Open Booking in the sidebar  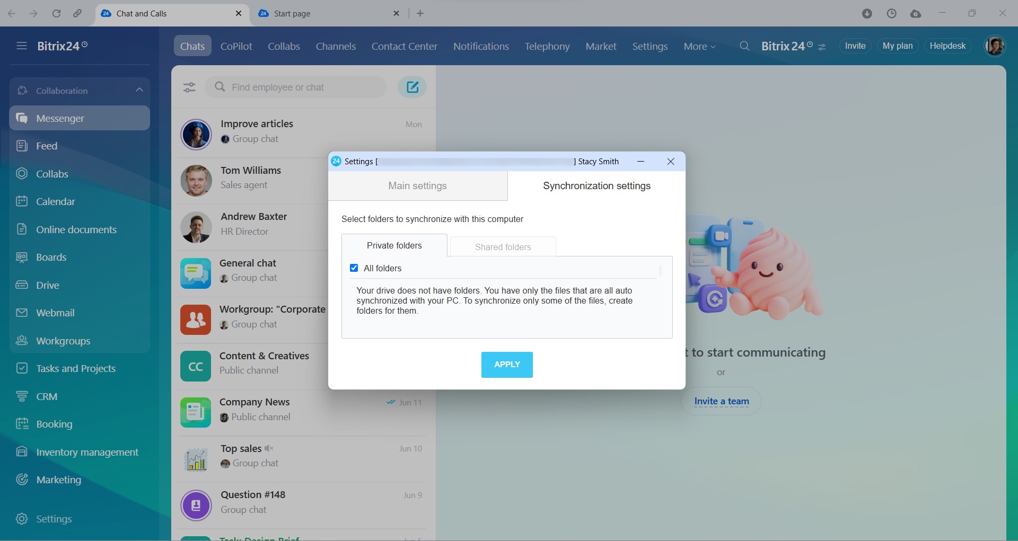tap(80, 424)
